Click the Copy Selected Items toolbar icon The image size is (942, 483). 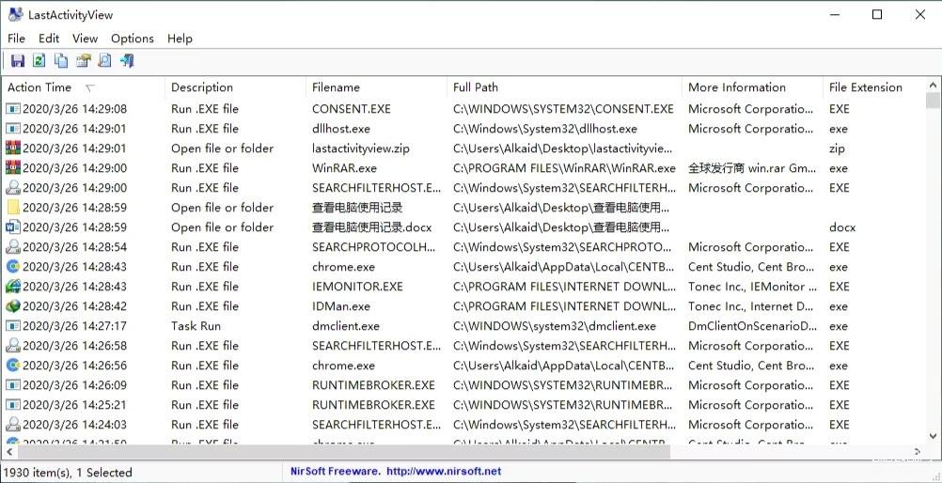click(x=61, y=61)
